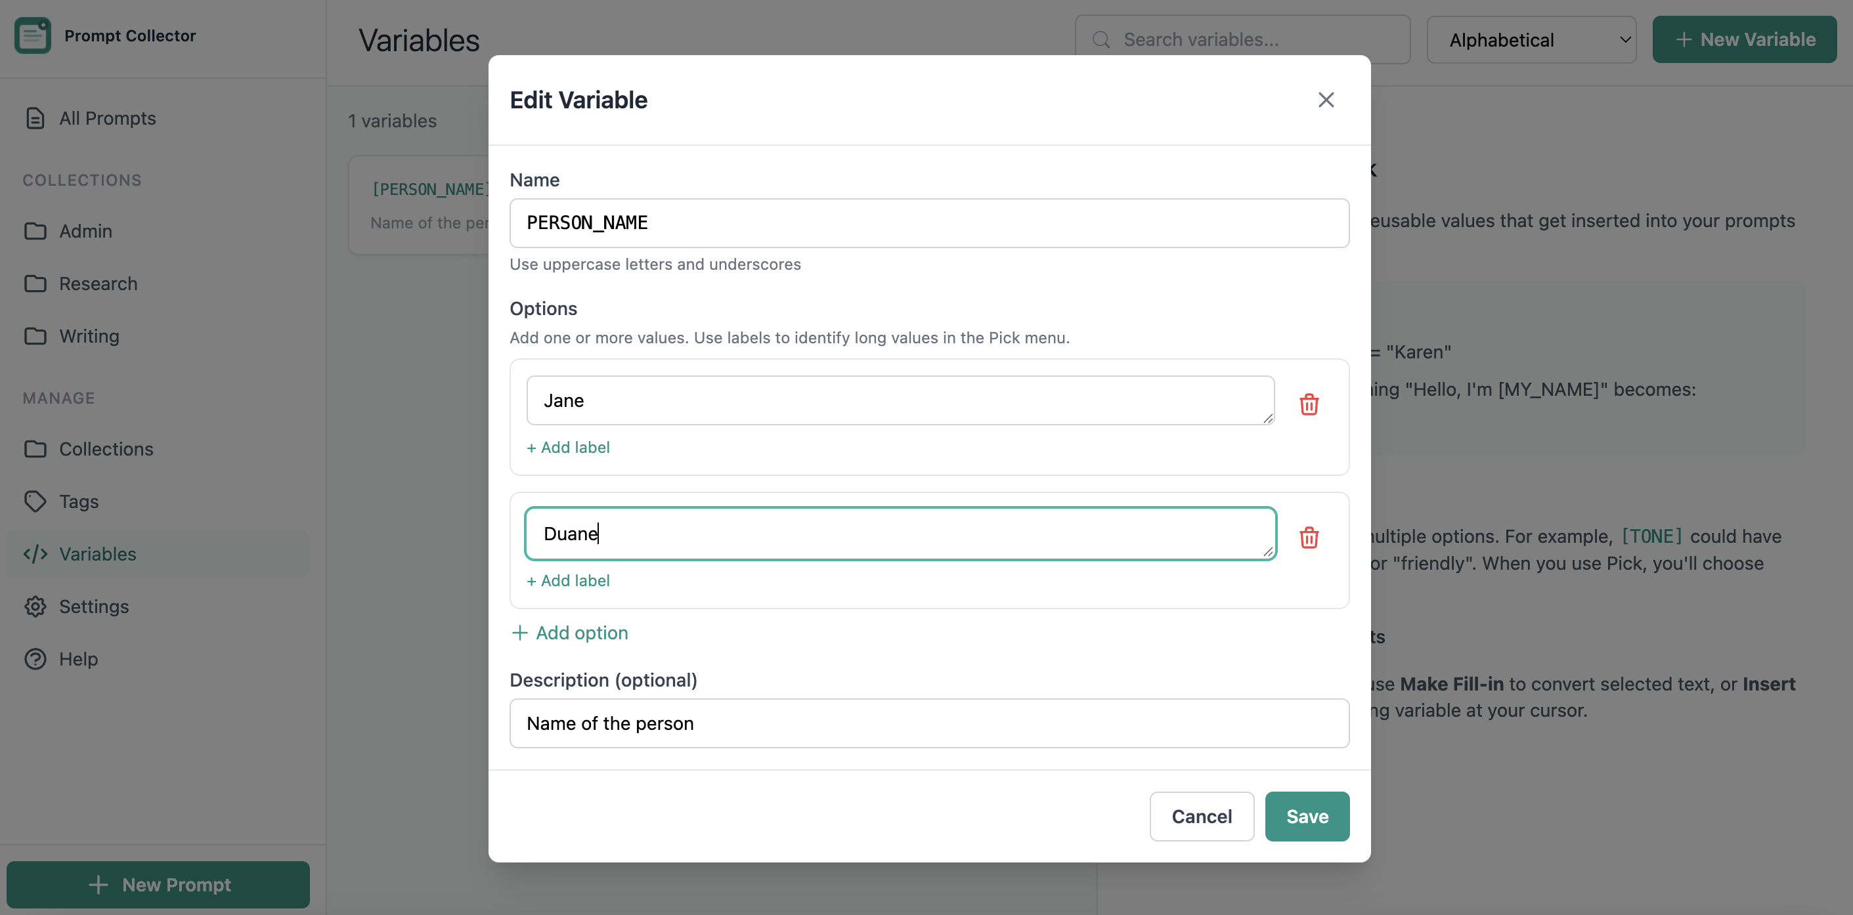
Task: Click Add option link
Action: coord(569,632)
